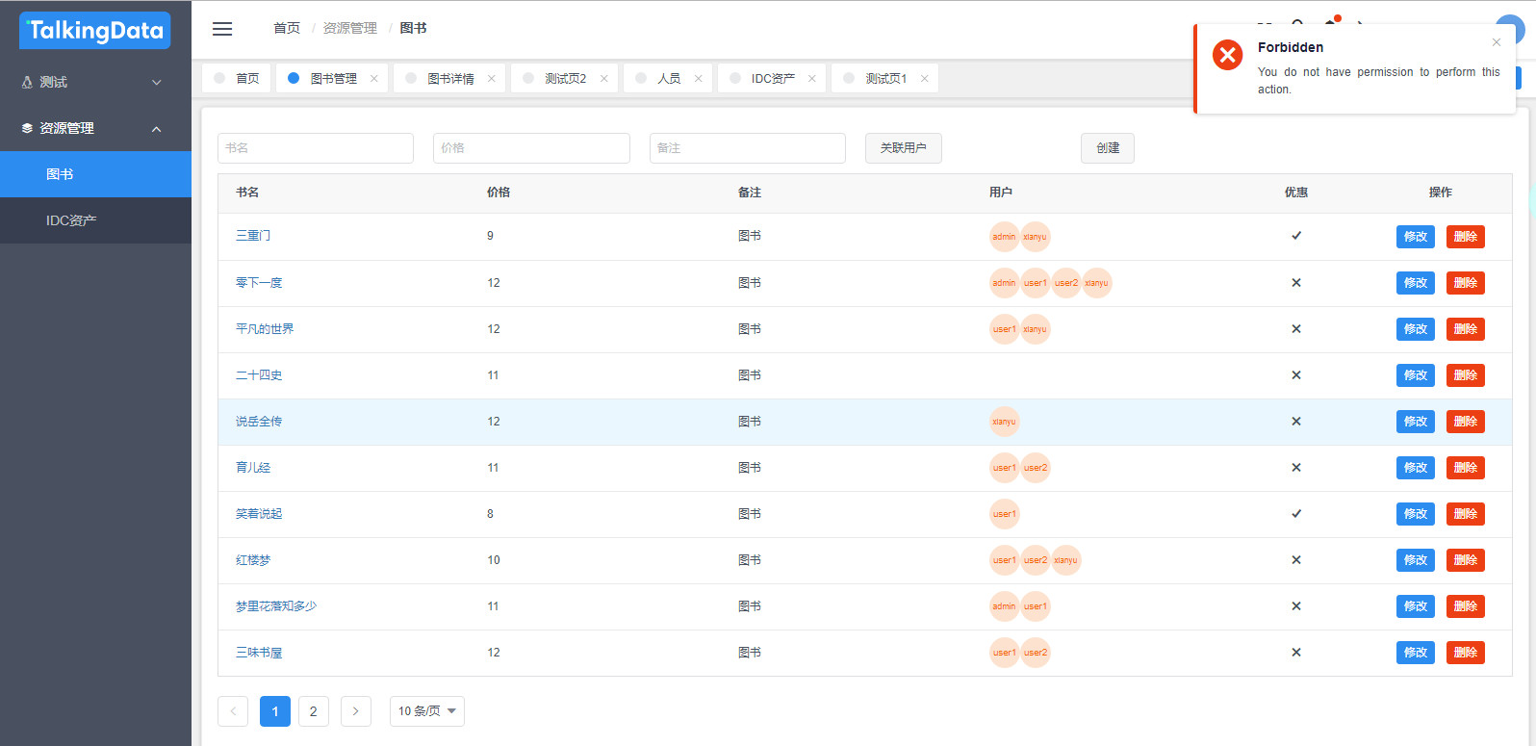1536x746 pixels.
Task: Switch to the 人员 tab
Action: [669, 79]
